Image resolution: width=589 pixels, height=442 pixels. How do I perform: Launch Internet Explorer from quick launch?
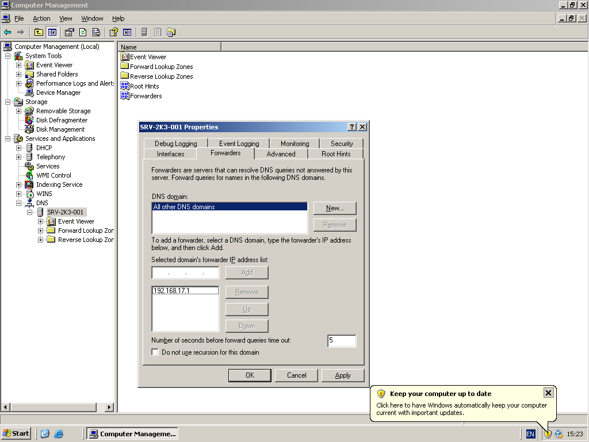click(x=59, y=434)
